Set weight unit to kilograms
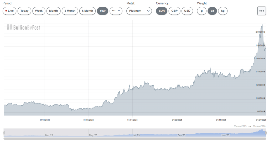Image resolution: width=269 pixels, height=142 pixels. click(223, 11)
